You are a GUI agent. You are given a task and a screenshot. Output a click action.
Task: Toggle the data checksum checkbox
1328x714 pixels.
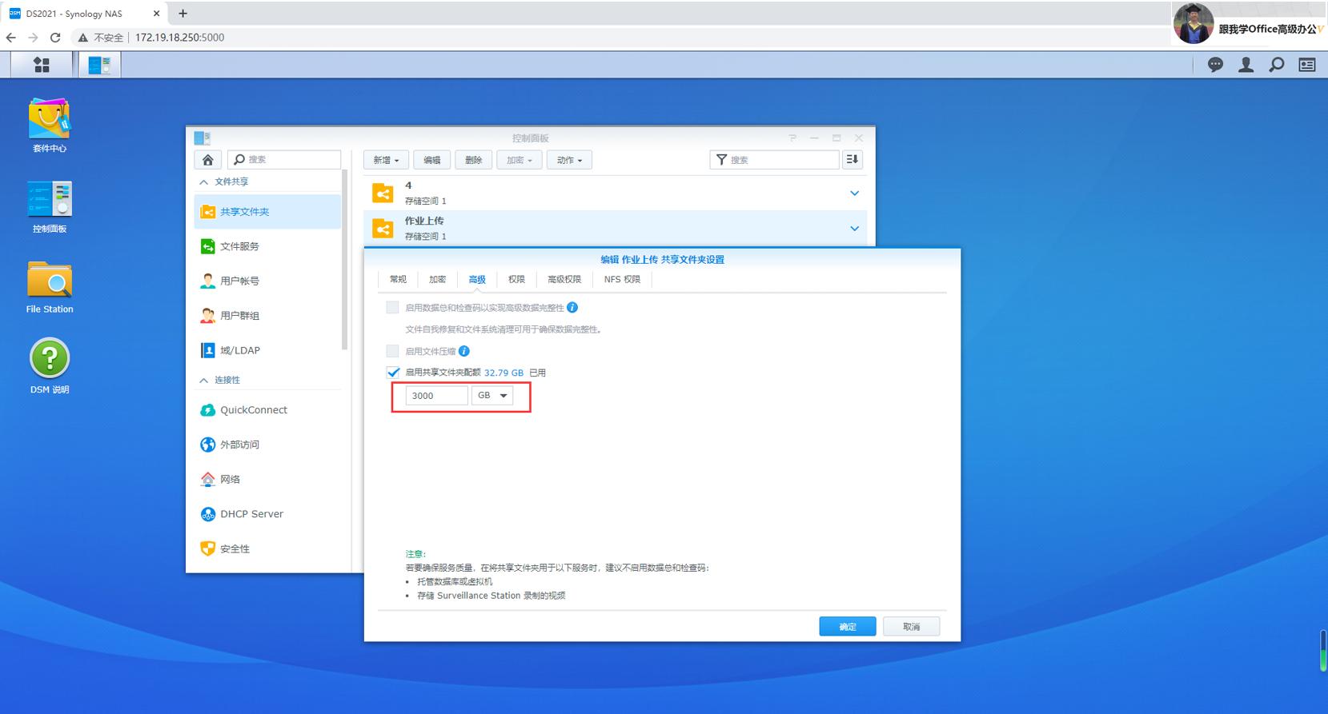click(x=392, y=308)
